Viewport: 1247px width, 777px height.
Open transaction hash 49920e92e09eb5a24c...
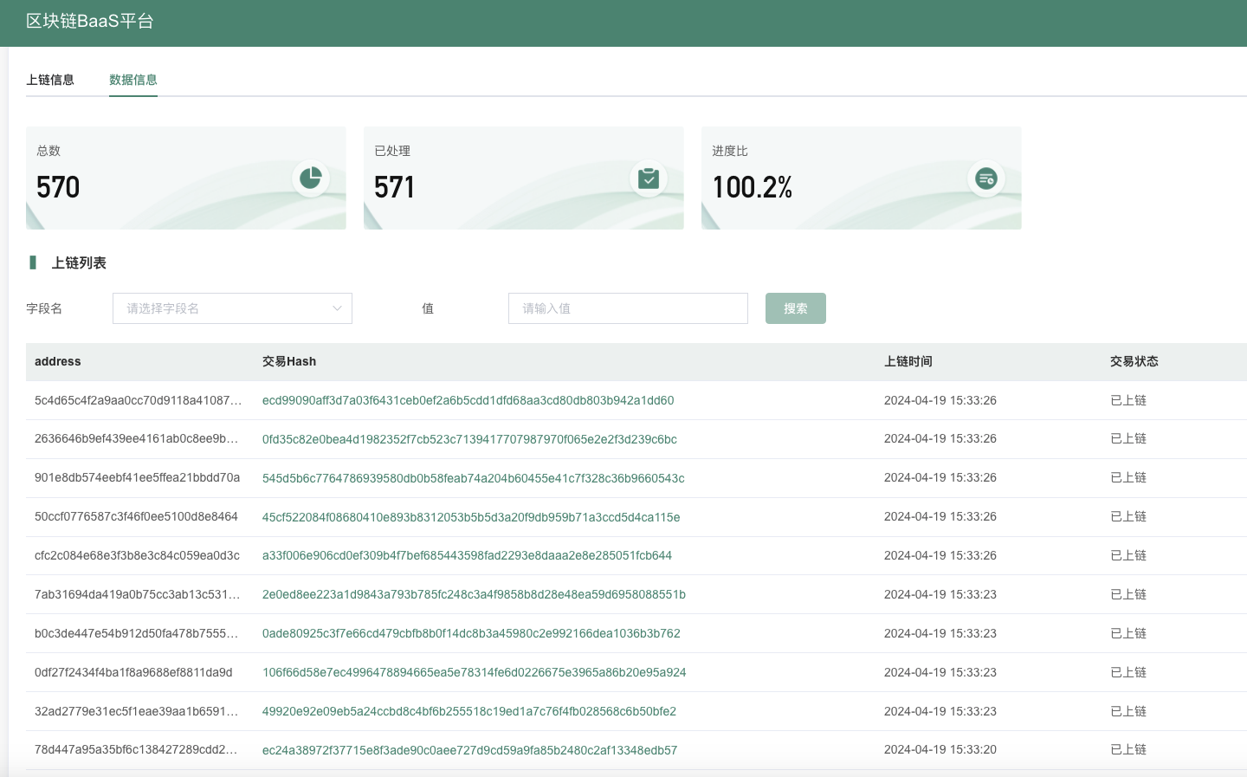click(469, 711)
